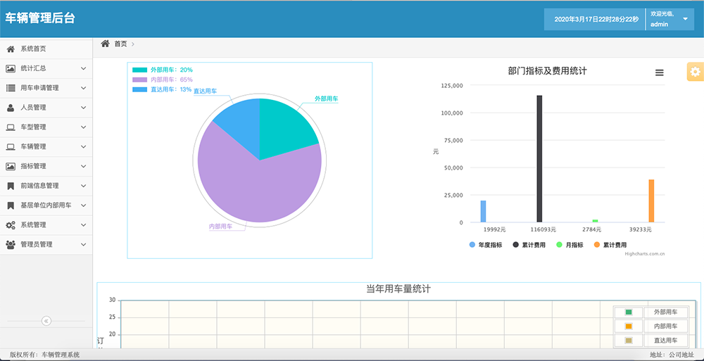Image resolution: width=704 pixels, height=361 pixels.
Task: Click the gears icon next to 系统管理
Action: click(11, 225)
